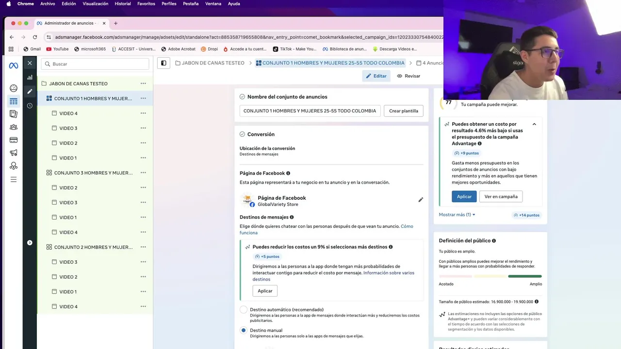Screen dimensions: 621x349
Task: Go back in Chrome browser
Action: coord(12,37)
